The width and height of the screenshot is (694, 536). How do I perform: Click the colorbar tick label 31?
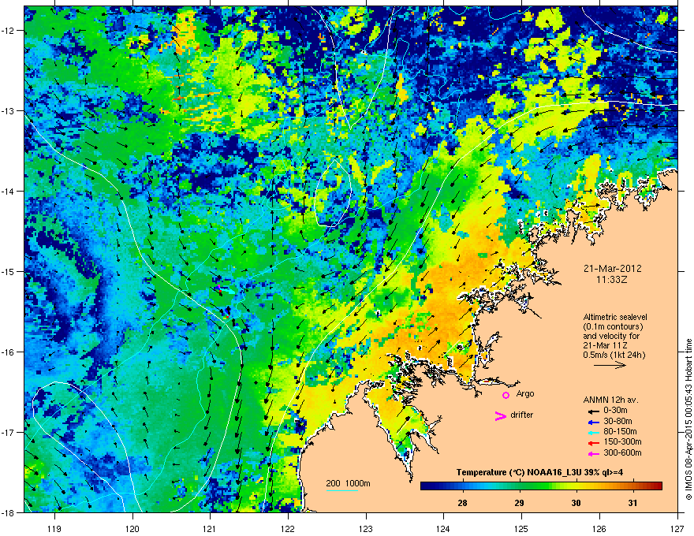tap(633, 503)
